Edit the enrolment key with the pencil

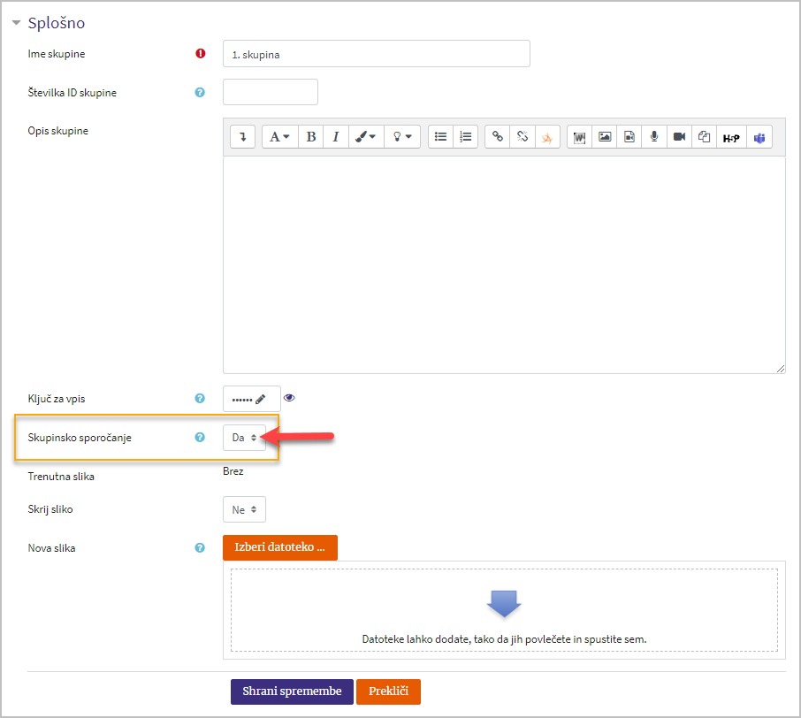(261, 399)
